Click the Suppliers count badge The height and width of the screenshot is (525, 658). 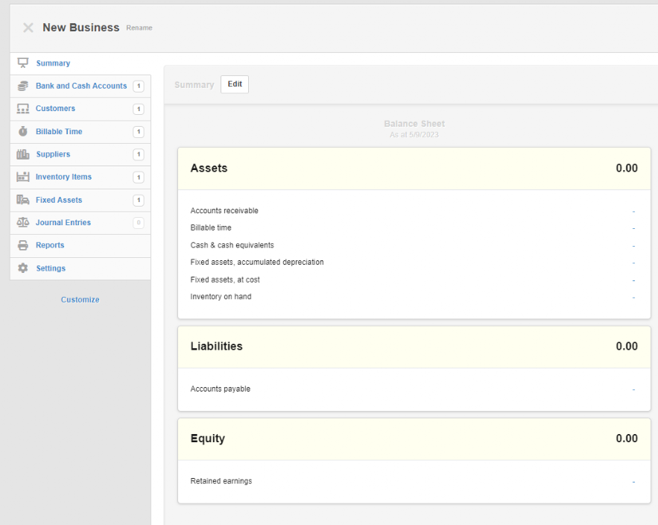[139, 154]
